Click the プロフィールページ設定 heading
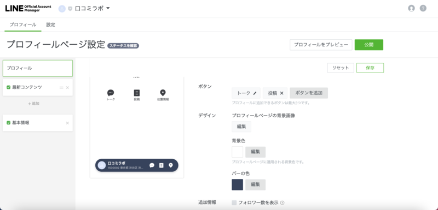438x210 pixels. [x=56, y=45]
